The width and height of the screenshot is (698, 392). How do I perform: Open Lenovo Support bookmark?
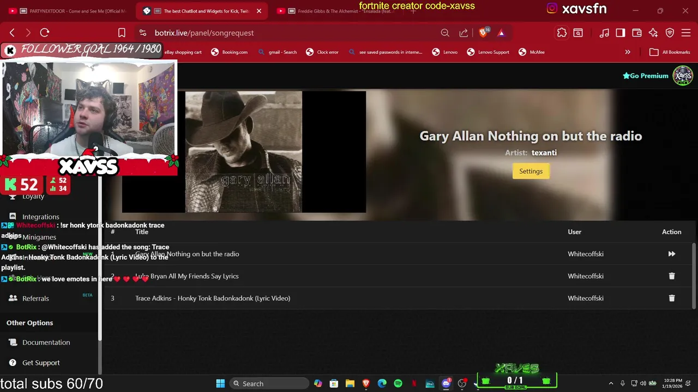click(488, 52)
